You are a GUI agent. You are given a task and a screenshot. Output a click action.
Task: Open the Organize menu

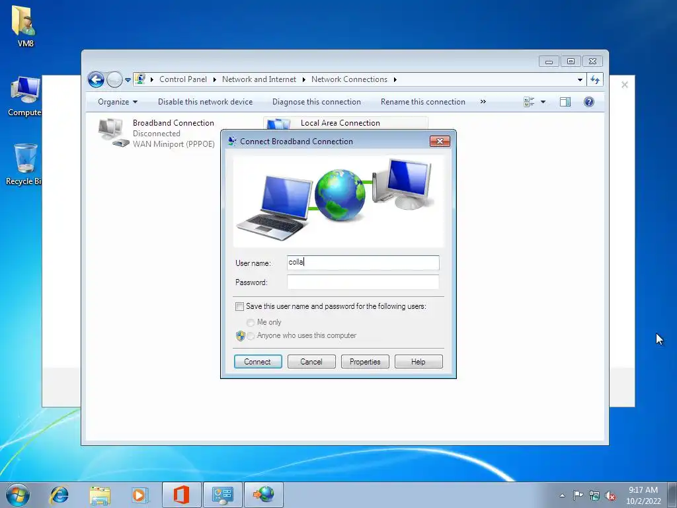click(x=118, y=102)
